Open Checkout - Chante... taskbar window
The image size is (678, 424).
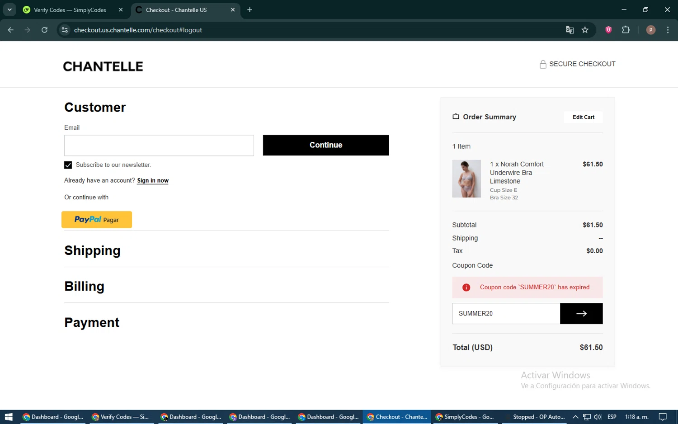click(x=397, y=417)
